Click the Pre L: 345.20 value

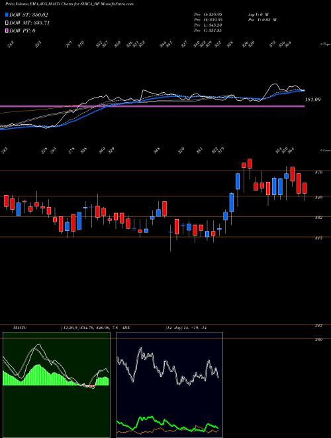coord(208,25)
